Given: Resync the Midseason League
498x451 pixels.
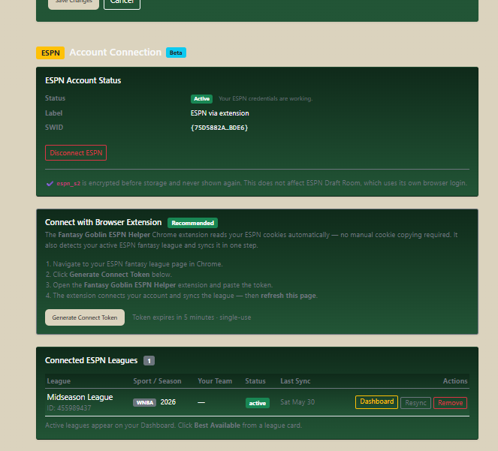Looking at the screenshot, I should pyautogui.click(x=415, y=403).
